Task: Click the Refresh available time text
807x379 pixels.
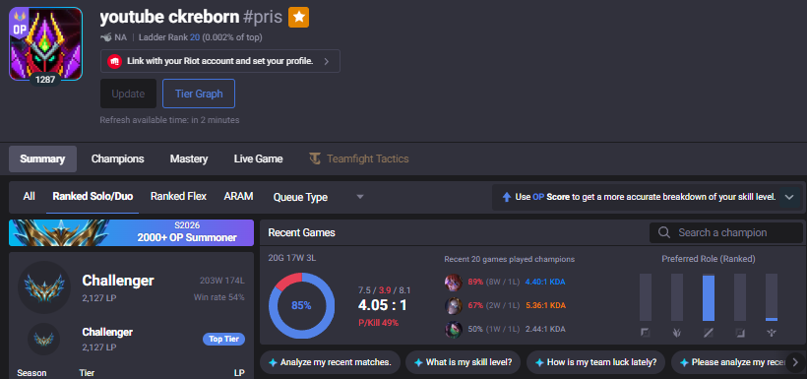Action: tap(170, 120)
